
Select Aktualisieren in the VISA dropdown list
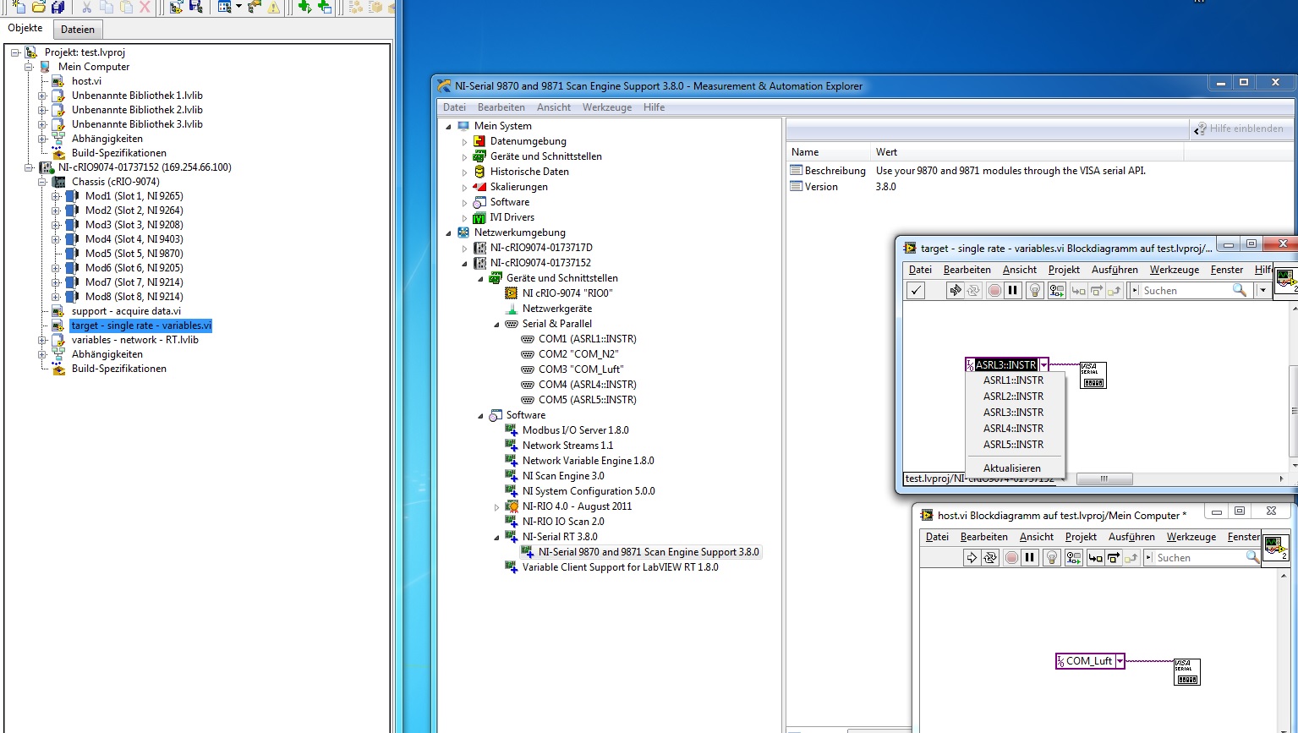tap(1011, 468)
